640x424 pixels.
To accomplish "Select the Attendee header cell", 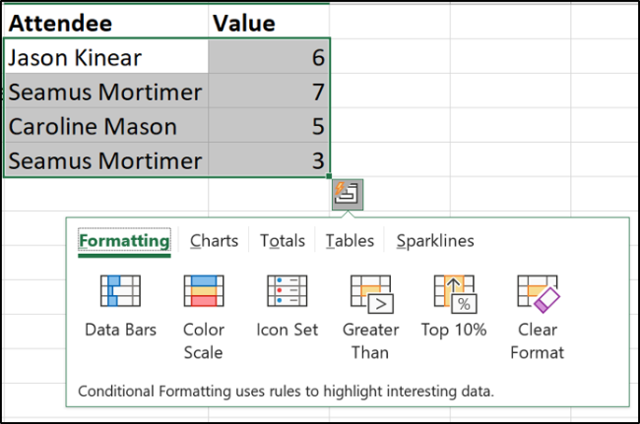I will (105, 23).
